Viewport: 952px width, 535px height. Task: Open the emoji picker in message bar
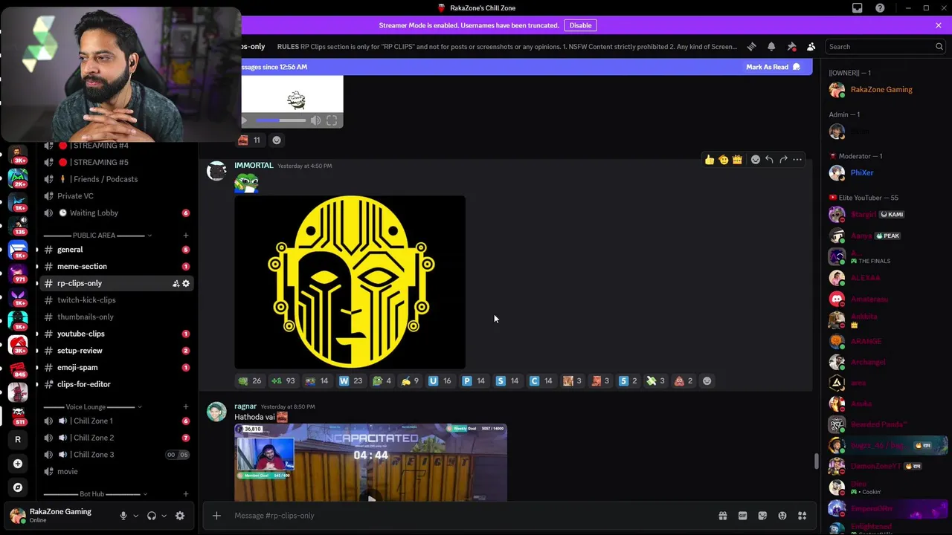782,516
